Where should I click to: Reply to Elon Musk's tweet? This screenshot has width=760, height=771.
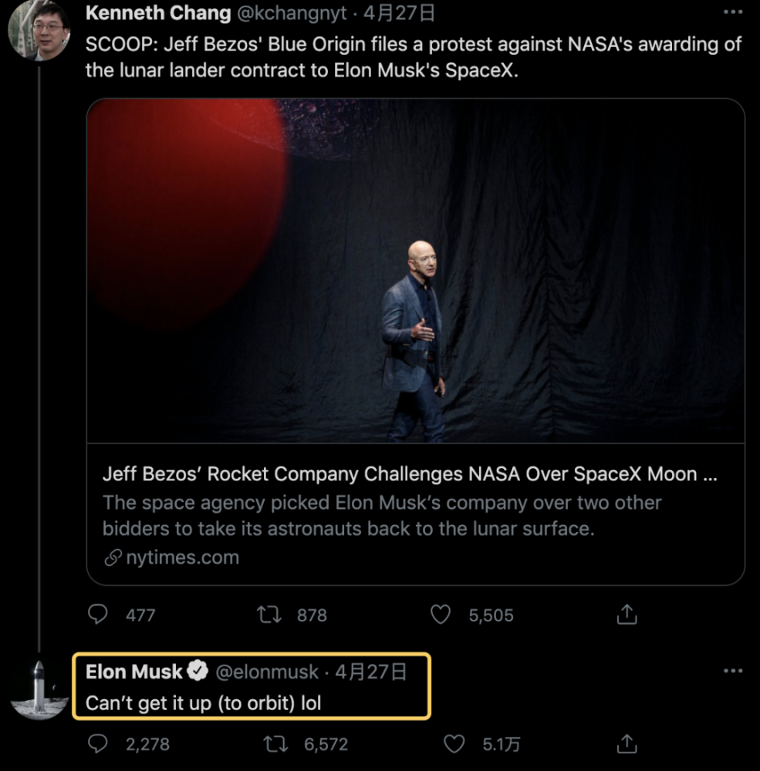pos(98,744)
